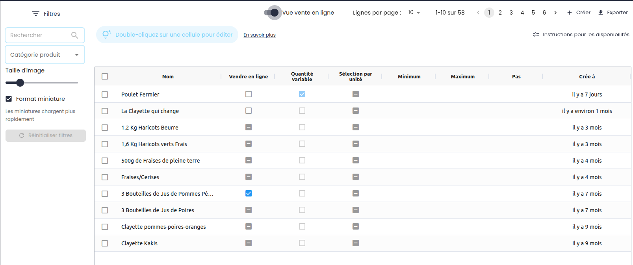Click the checklist icon for availability instructions
633x265 pixels.
coord(536,35)
